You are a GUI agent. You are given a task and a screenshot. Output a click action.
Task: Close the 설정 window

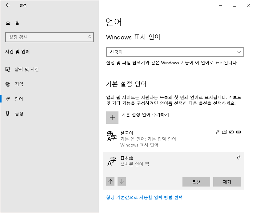(x=249, y=5)
